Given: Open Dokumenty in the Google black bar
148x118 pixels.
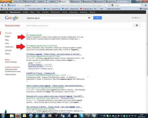Looking at the screenshot, I should [x=73, y=12].
